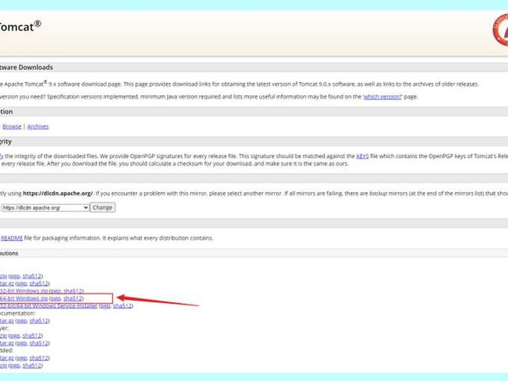Click the bold 'https://dlcdn.apache.org/' text
This screenshot has width=508, height=381.
[x=58, y=194]
